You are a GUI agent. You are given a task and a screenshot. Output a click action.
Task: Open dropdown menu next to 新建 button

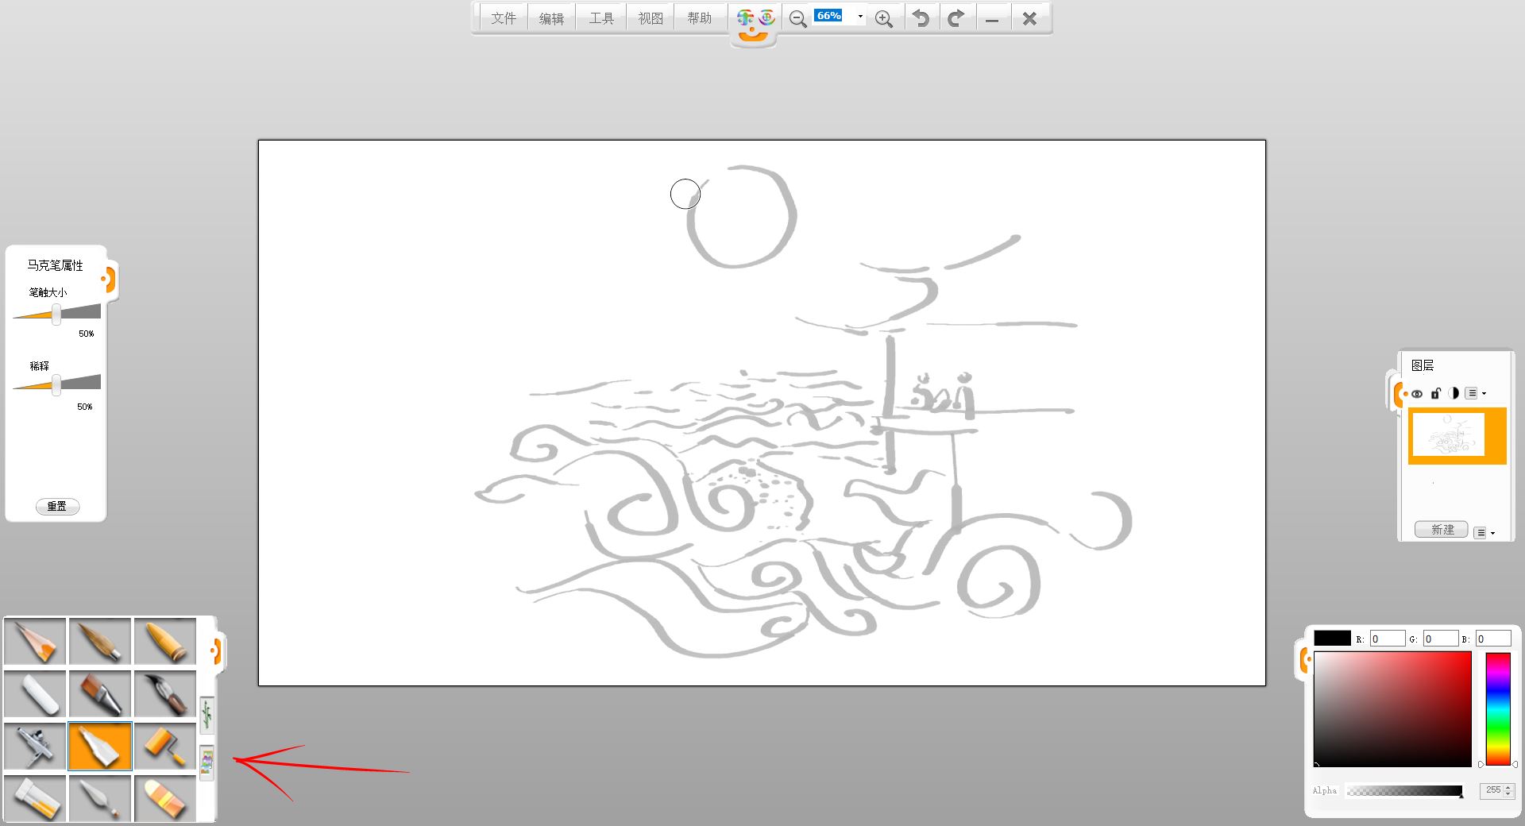click(x=1484, y=533)
